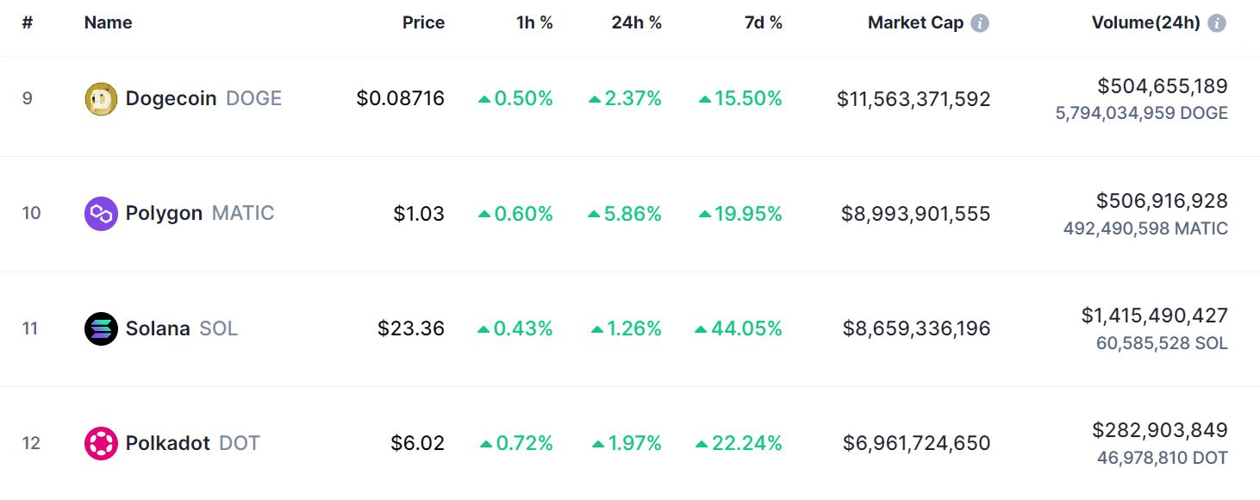The height and width of the screenshot is (500, 1260).
Task: Click Polkadot's 7d change of 22.24%
Action: point(739,443)
